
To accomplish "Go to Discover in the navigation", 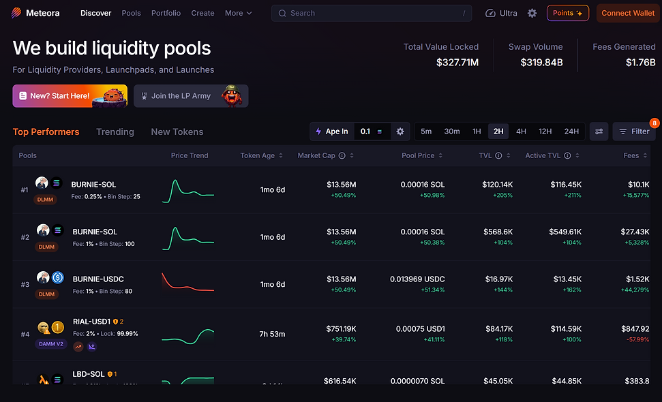I will pos(96,13).
